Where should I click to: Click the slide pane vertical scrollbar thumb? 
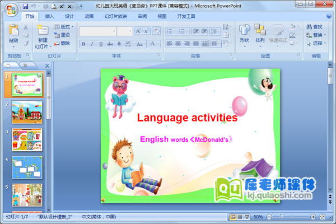[49, 98]
